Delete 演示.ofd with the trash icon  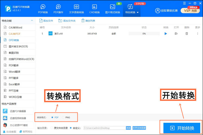tap(187, 34)
